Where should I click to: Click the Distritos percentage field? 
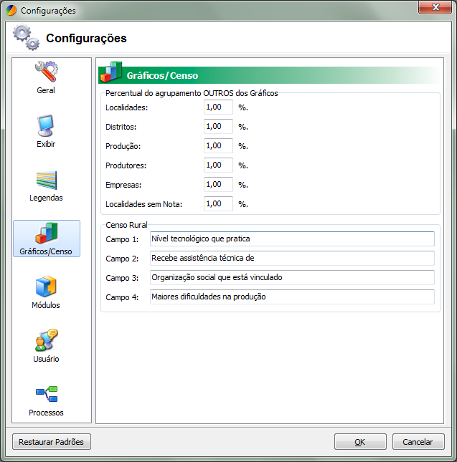point(218,127)
